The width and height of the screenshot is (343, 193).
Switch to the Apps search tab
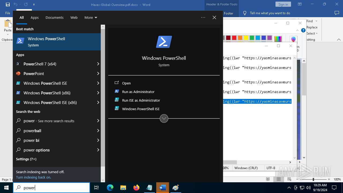(35, 17)
